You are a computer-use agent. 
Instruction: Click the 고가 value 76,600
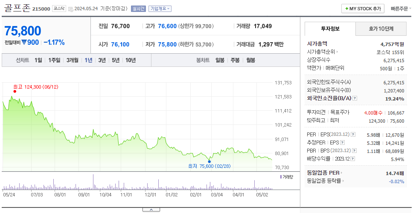(x=167, y=26)
